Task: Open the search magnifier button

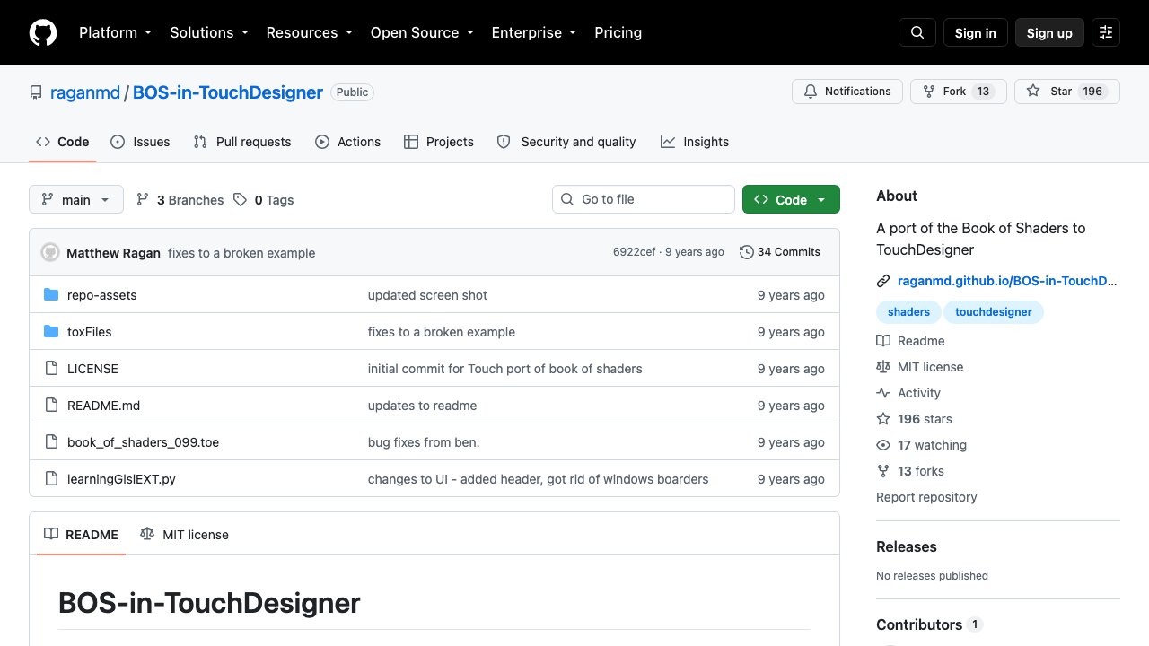Action: click(917, 32)
